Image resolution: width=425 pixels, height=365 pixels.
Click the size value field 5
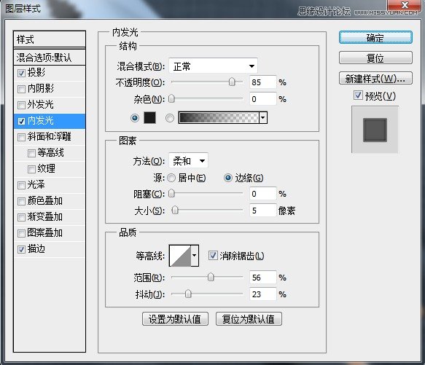262,211
